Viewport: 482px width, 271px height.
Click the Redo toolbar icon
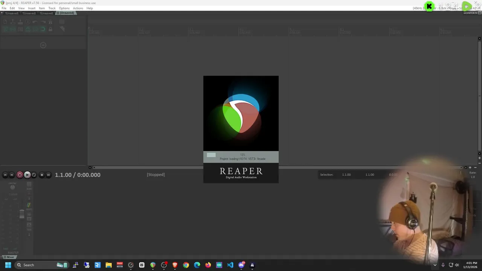pos(43,22)
